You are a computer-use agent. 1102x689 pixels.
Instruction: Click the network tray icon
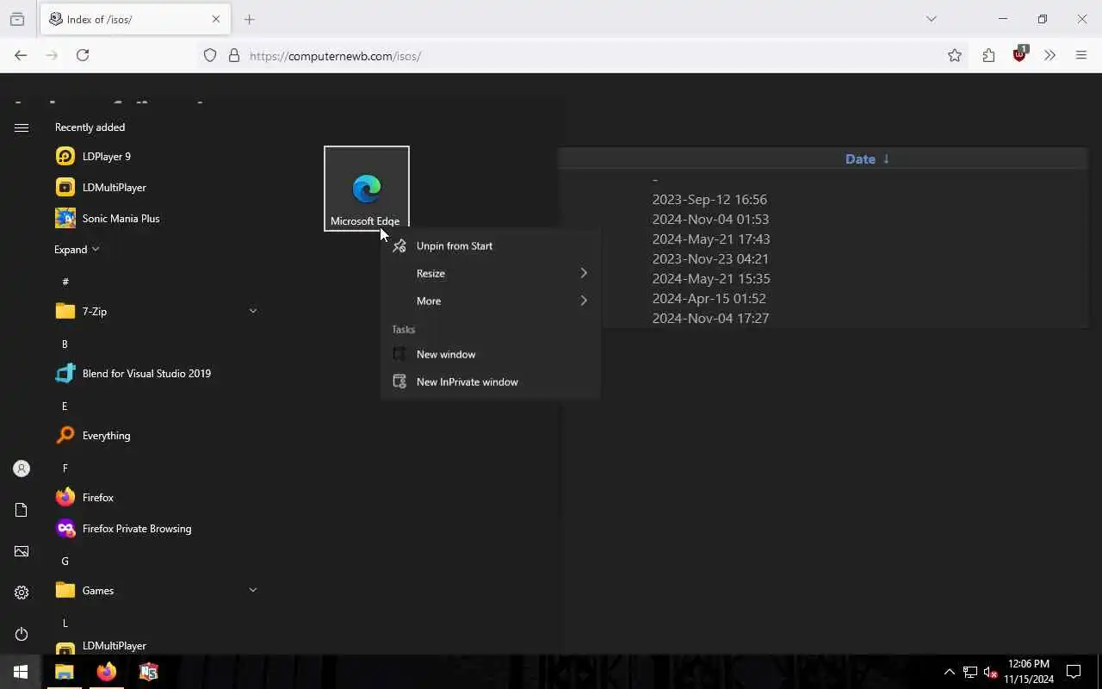coord(970,672)
